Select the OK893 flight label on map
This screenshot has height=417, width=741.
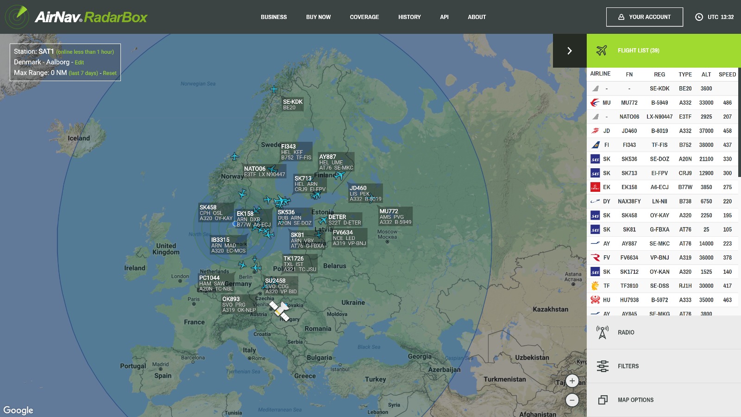point(239,304)
